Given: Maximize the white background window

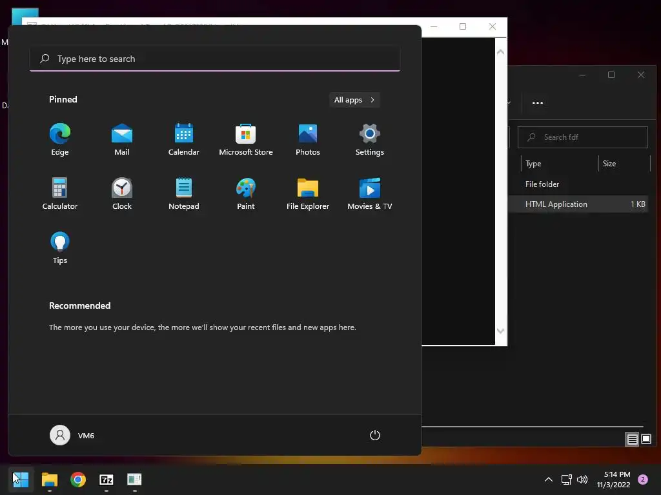Looking at the screenshot, I should point(462,26).
